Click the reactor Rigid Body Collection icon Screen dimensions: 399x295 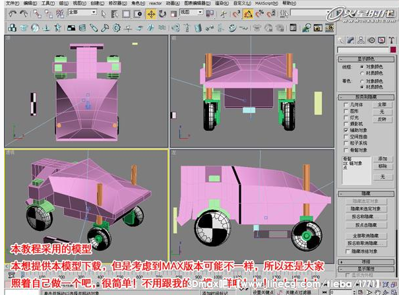tap(12, 28)
